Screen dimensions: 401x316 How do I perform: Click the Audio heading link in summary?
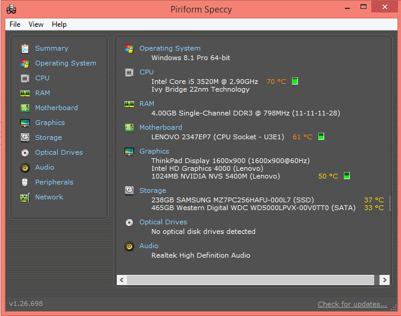click(149, 246)
